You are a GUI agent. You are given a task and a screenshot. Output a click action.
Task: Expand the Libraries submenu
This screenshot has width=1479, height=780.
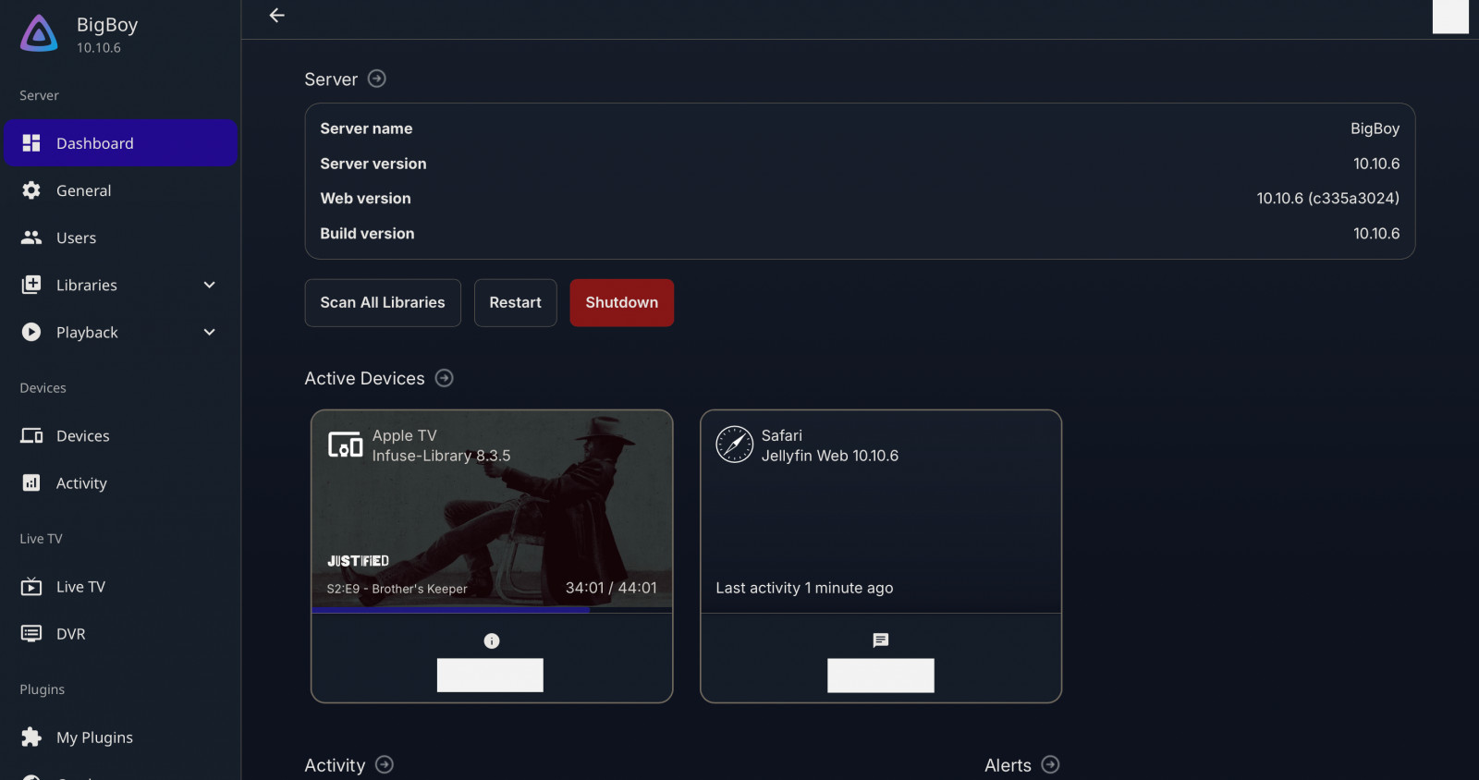click(x=209, y=285)
